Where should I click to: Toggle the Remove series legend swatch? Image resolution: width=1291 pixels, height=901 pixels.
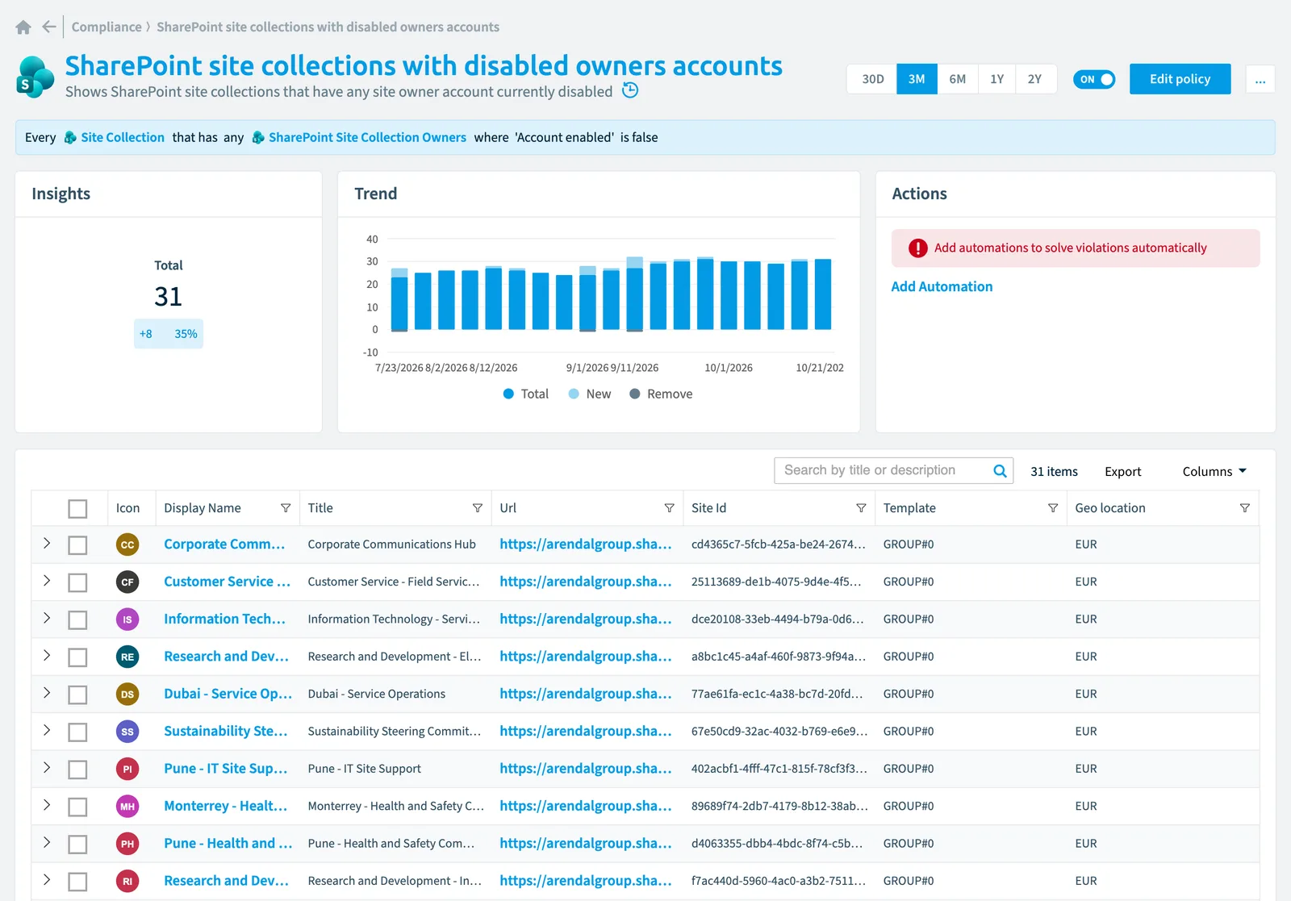click(x=635, y=394)
